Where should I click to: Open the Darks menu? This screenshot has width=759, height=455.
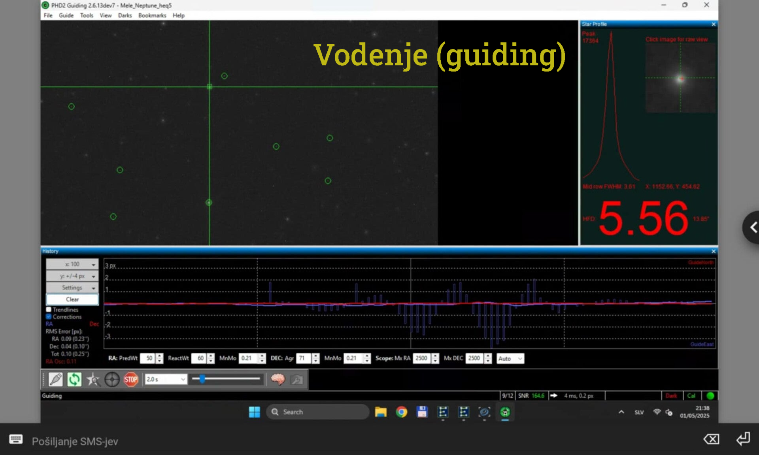click(125, 15)
